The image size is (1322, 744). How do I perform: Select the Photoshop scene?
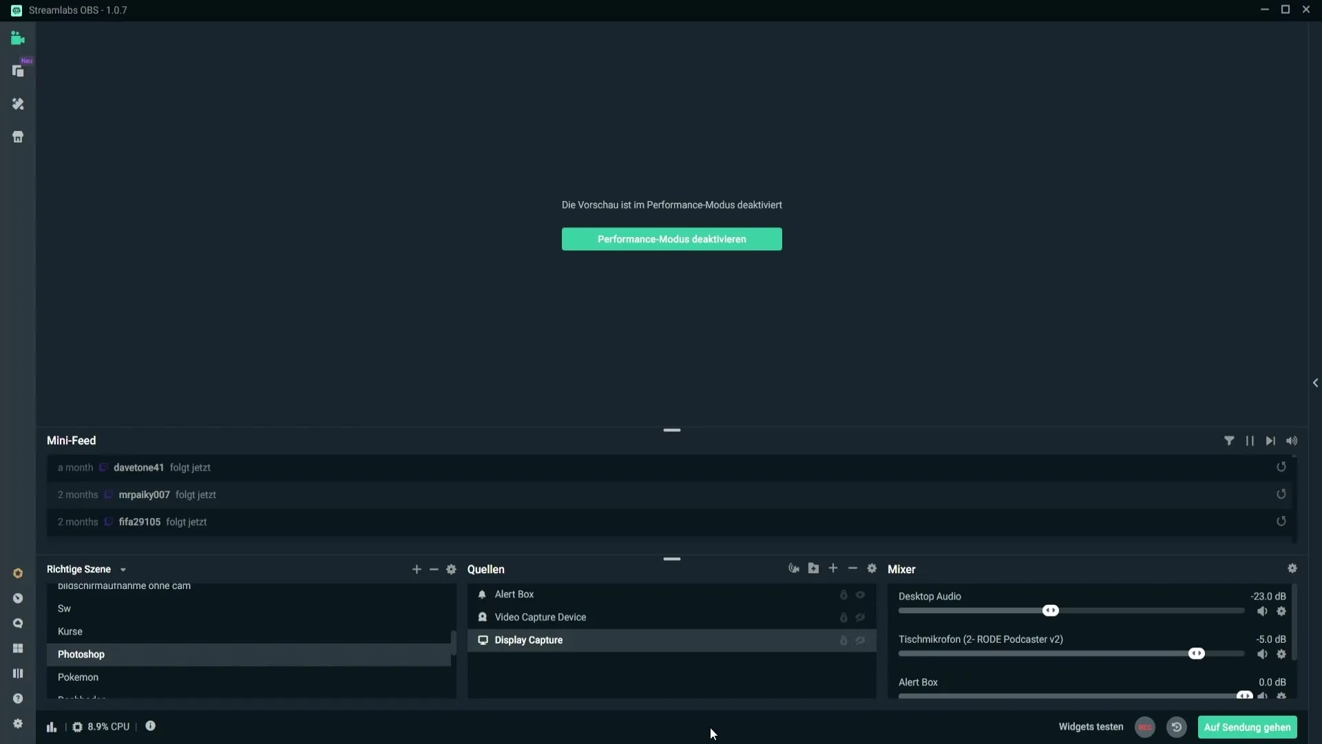pyautogui.click(x=249, y=654)
